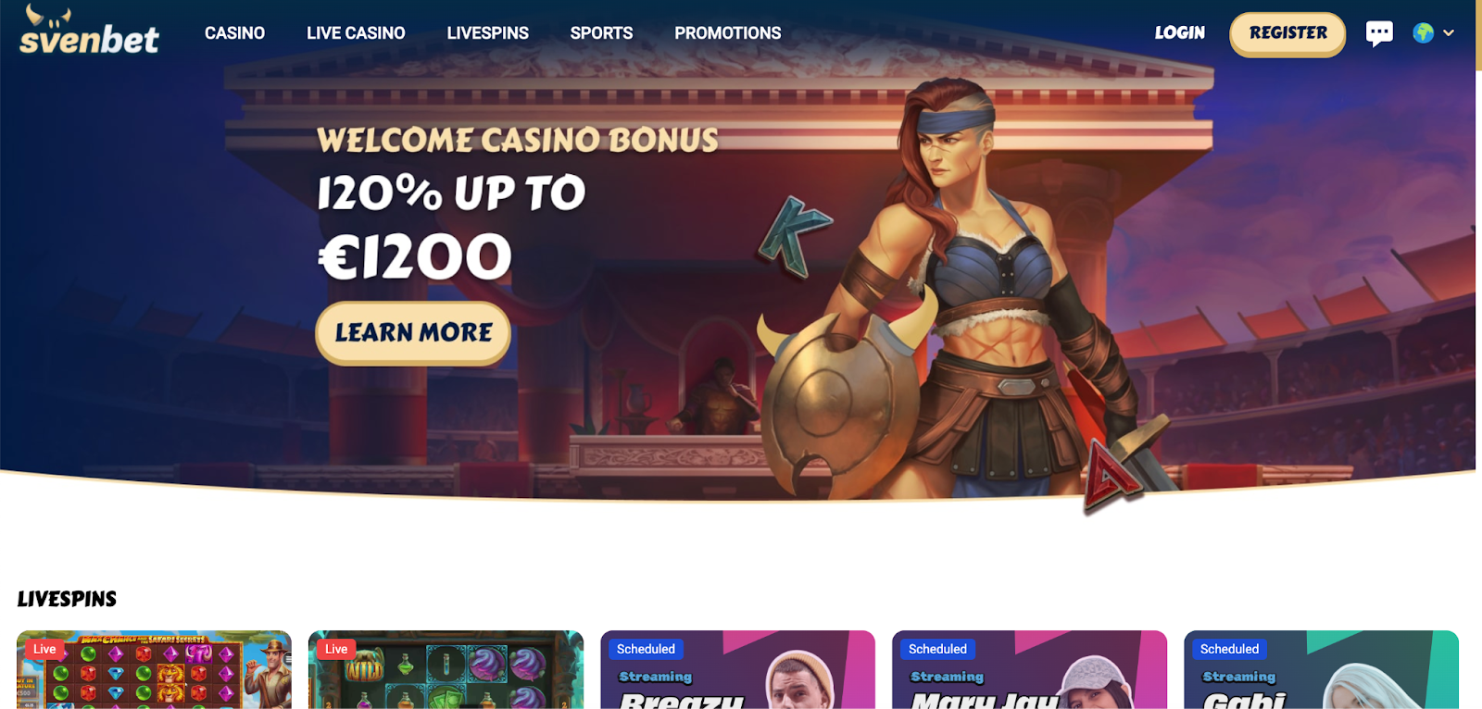
Task: Click the globe language icon
Action: tap(1424, 33)
